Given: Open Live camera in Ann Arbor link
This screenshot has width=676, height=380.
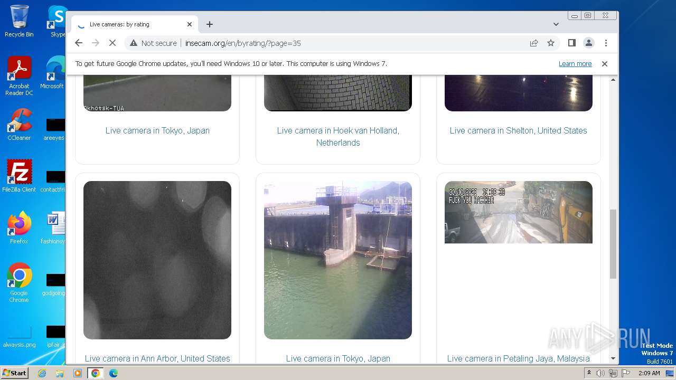Looking at the screenshot, I should pyautogui.click(x=157, y=358).
